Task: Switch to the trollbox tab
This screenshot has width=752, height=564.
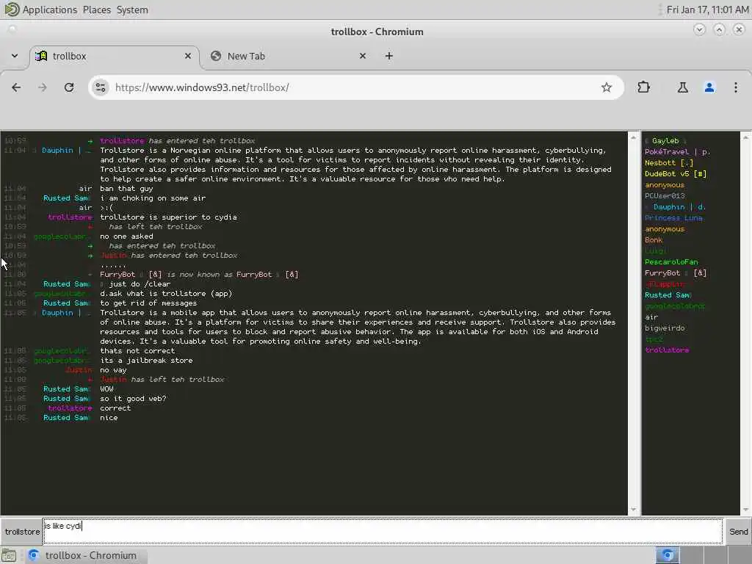Action: tap(114, 56)
